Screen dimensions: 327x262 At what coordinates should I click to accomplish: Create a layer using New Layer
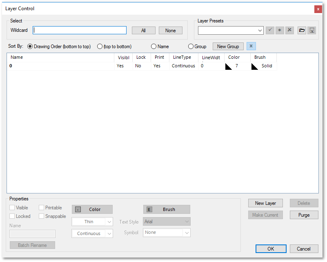(x=265, y=203)
